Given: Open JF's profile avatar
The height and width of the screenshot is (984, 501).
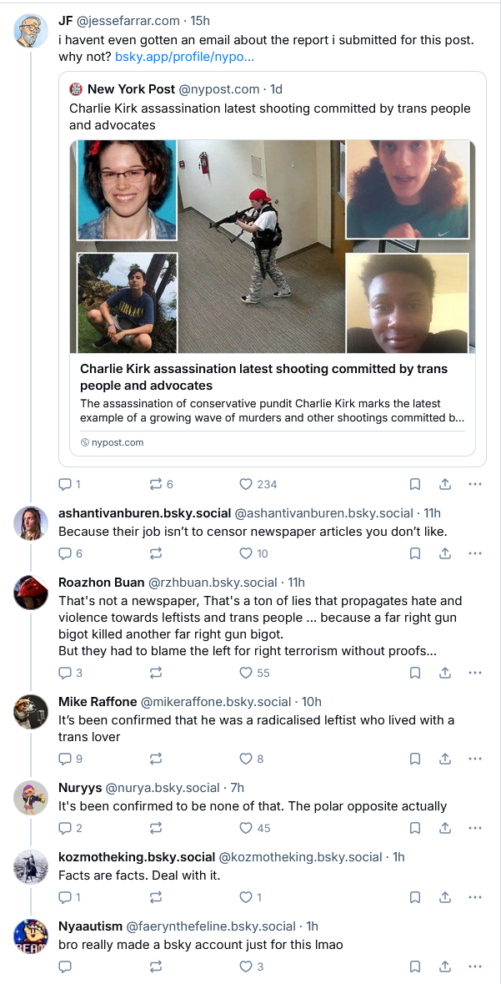Looking at the screenshot, I should [31, 31].
